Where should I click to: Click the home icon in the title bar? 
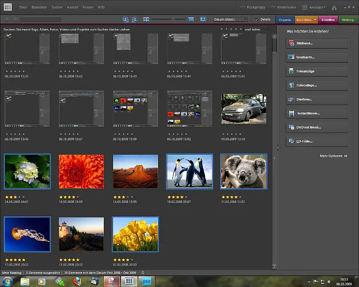coord(334,8)
